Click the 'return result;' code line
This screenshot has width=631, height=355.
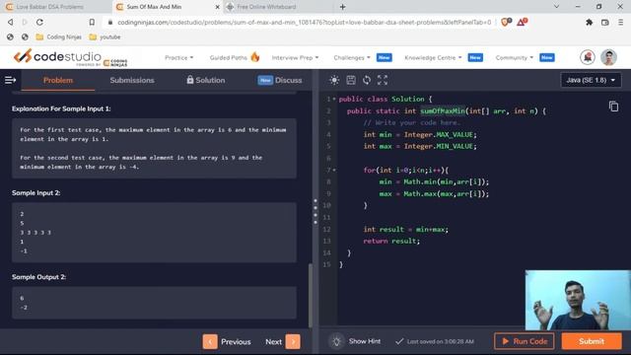click(x=391, y=241)
